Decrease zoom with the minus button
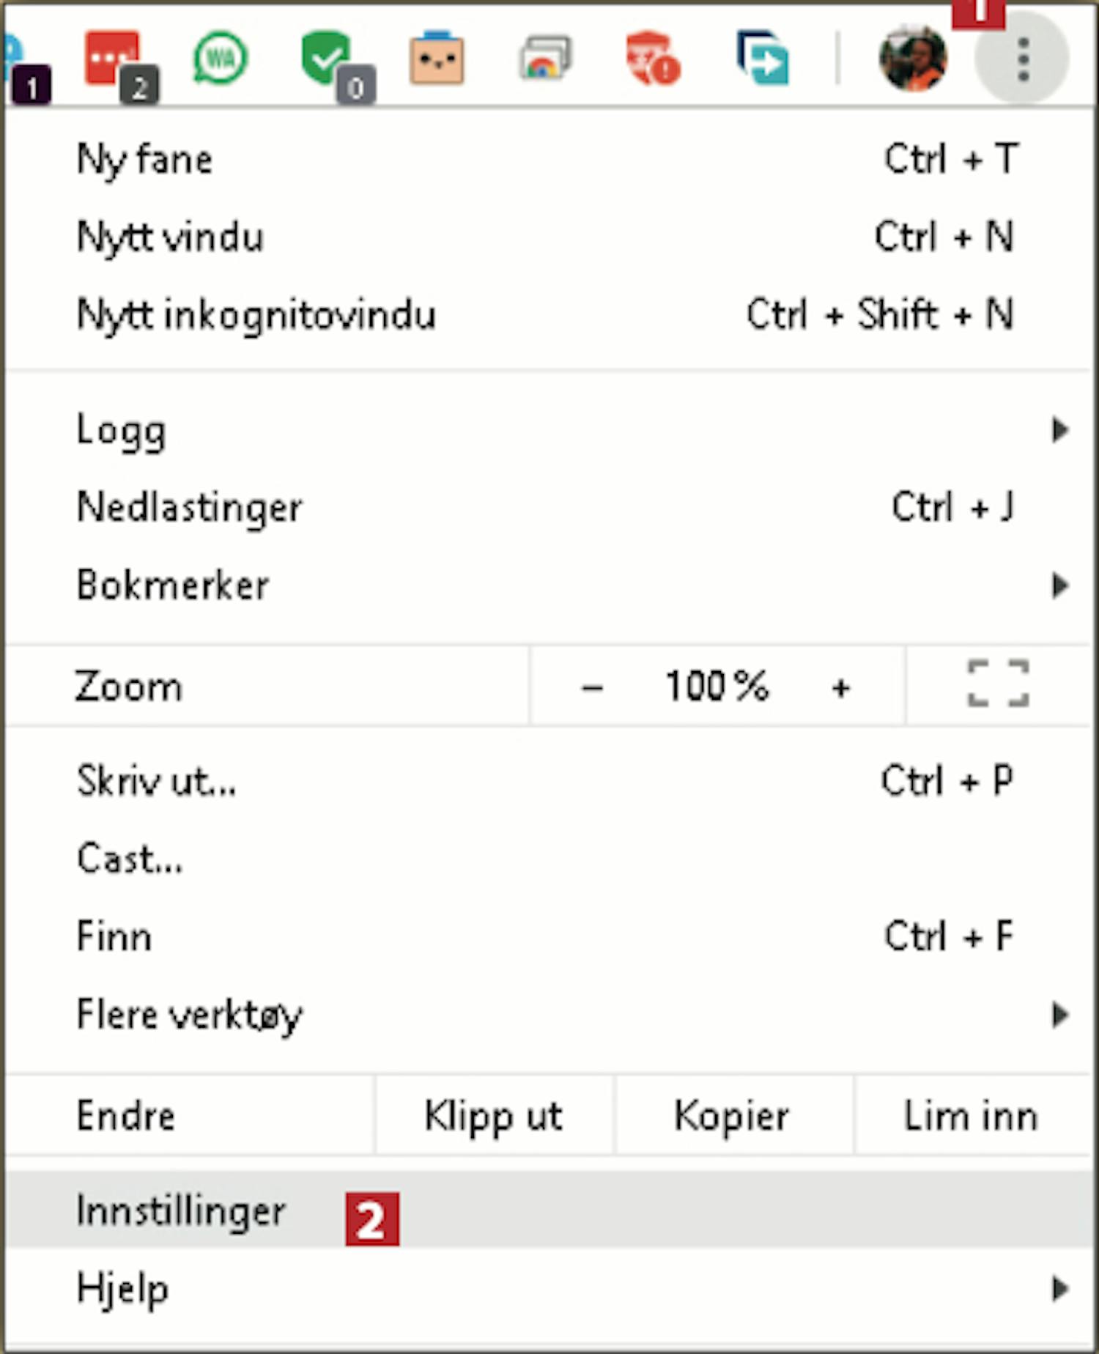The image size is (1099, 1354). click(592, 687)
